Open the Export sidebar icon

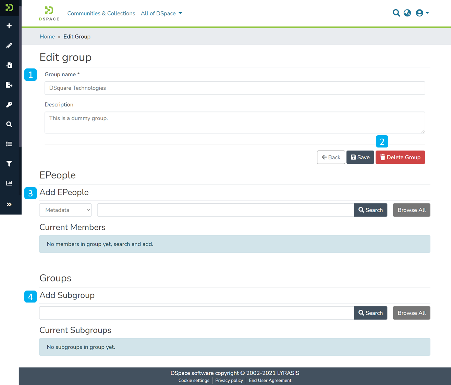9,85
